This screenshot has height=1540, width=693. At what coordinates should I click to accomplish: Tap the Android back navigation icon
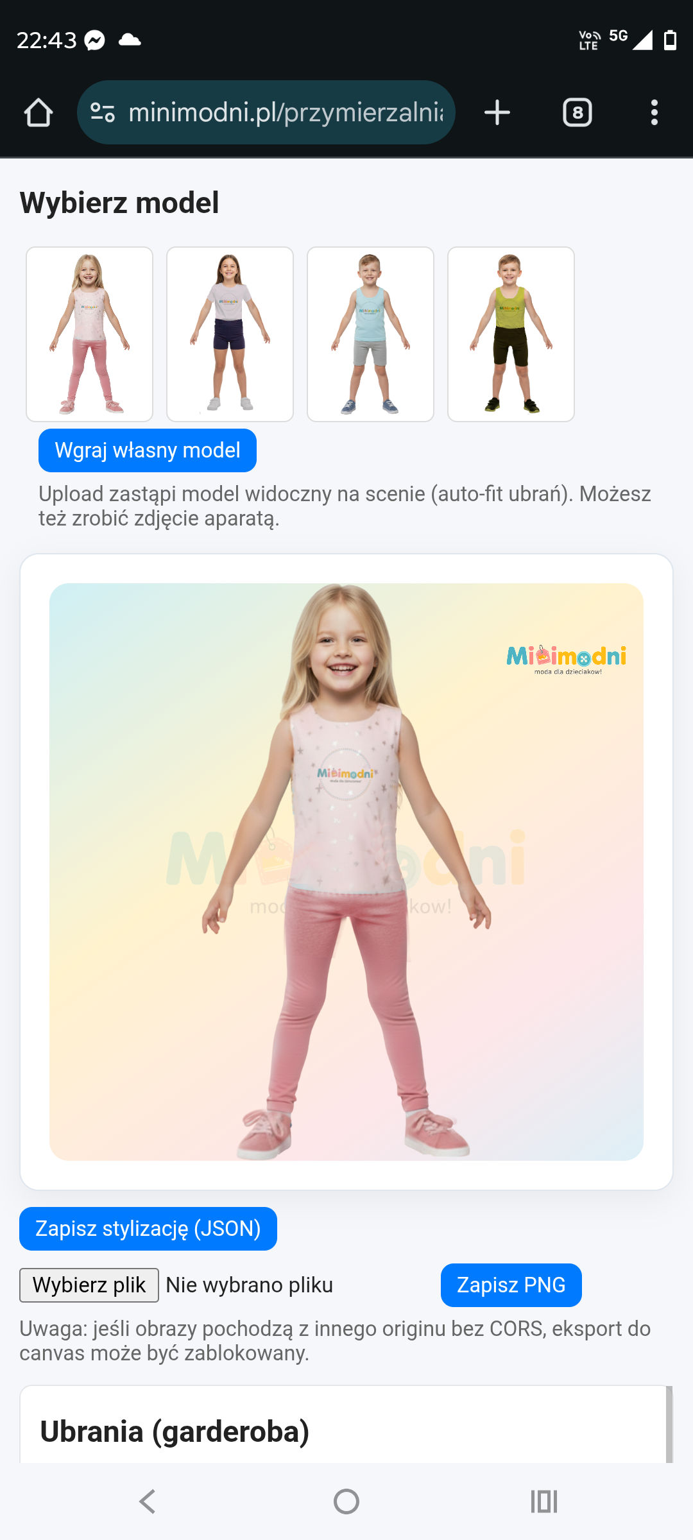tap(148, 1502)
